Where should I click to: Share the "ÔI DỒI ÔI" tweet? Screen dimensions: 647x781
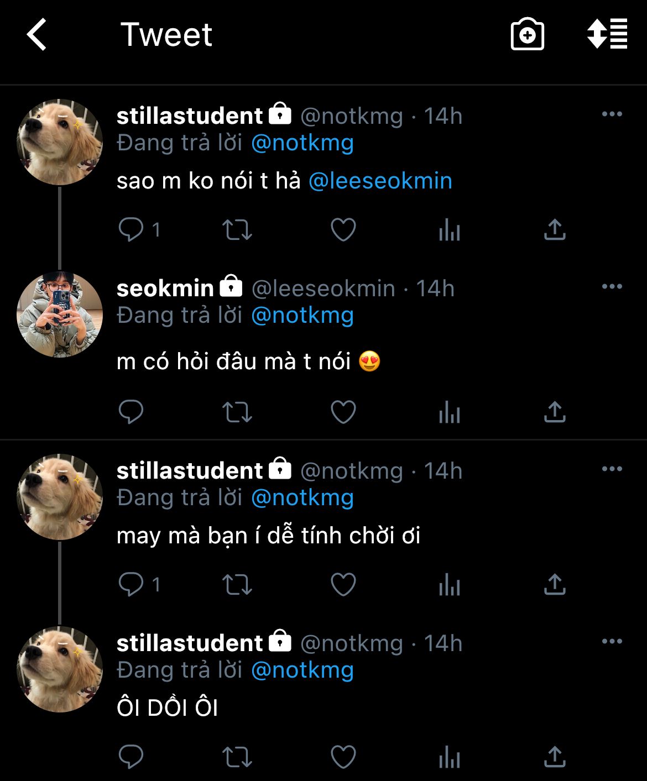coord(555,757)
